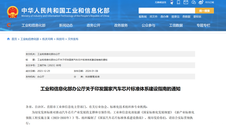Screen dimensions: 226x127
Task: Click 文件发布 breadcrumb link
Action: 73,39
